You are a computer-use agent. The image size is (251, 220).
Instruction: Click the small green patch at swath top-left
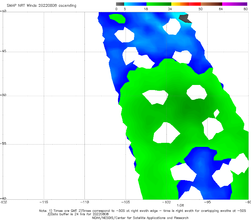click(x=117, y=18)
